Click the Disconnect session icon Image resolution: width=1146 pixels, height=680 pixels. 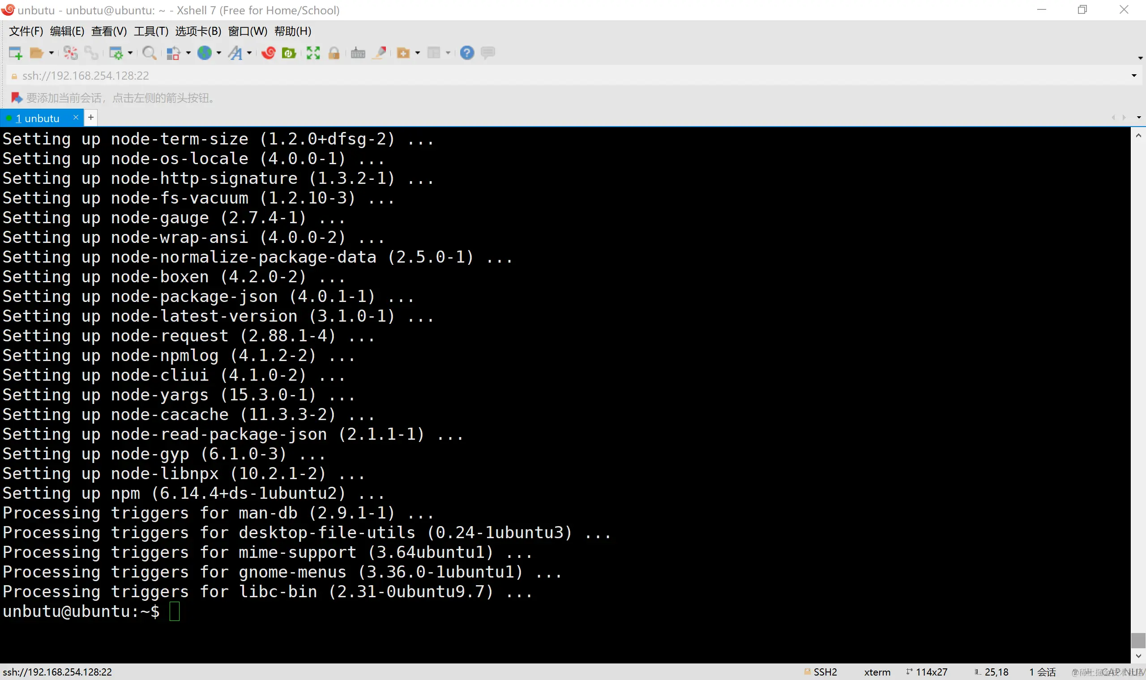(x=71, y=53)
